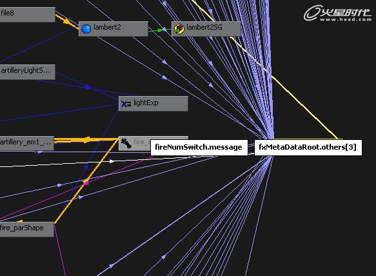The height and width of the screenshot is (276, 376).
Task: Select orange arrow from artillery_em1 to fire_ node
Action: point(86,139)
